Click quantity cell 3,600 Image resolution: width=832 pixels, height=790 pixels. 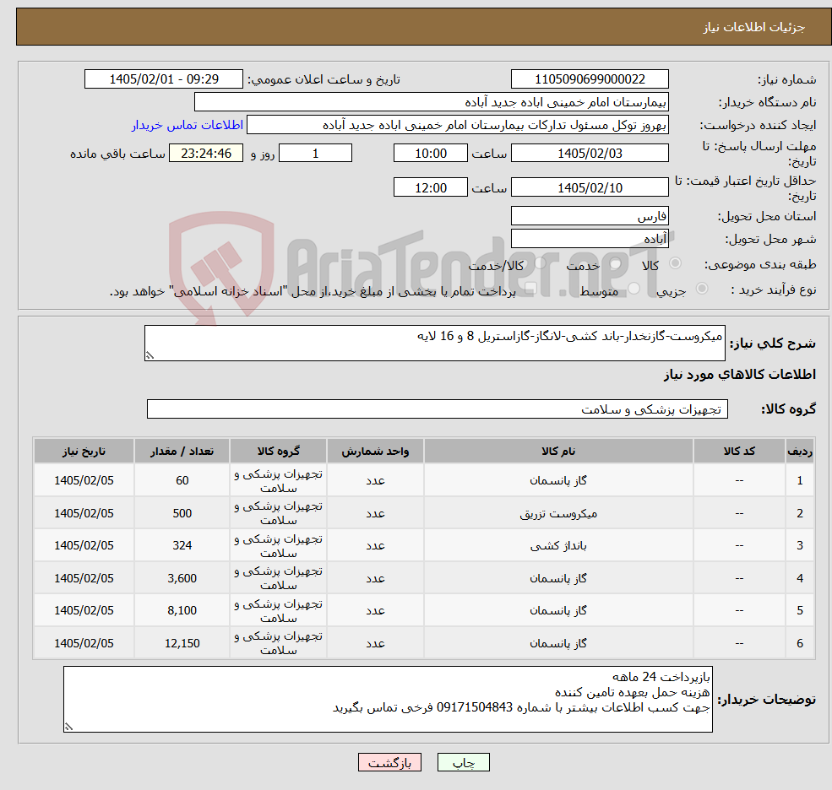[182, 578]
